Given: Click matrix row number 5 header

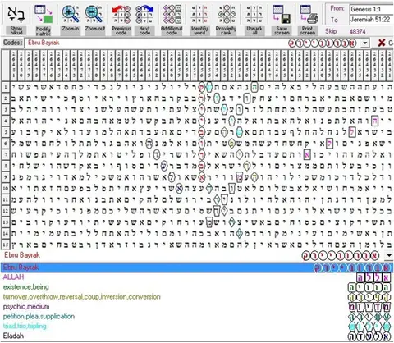Looking at the screenshot, I should tap(6, 132).
